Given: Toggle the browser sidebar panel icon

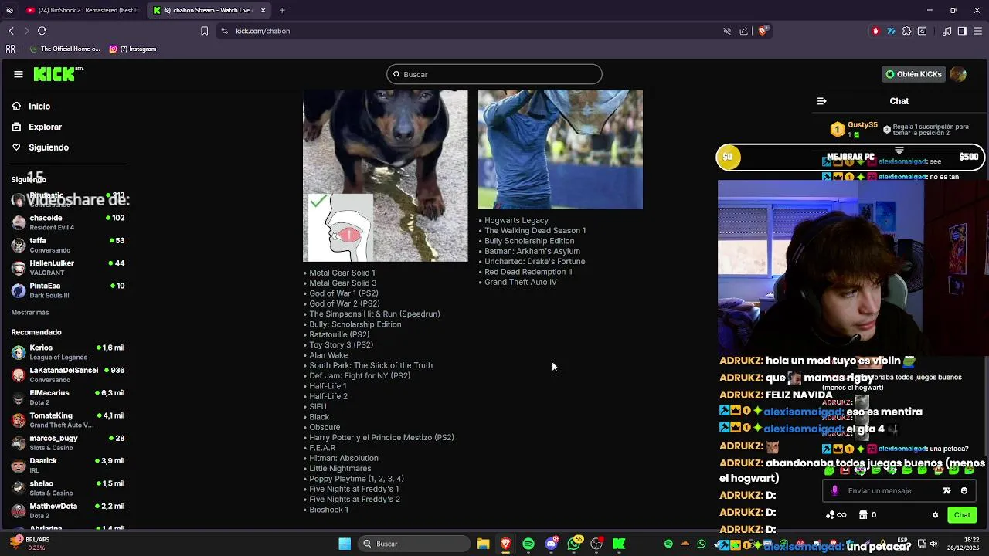Looking at the screenshot, I should 962,31.
